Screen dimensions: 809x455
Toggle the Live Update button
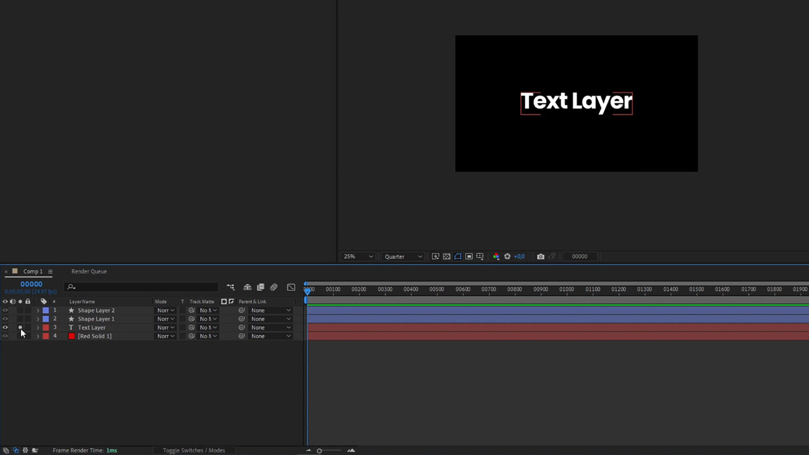[436, 256]
